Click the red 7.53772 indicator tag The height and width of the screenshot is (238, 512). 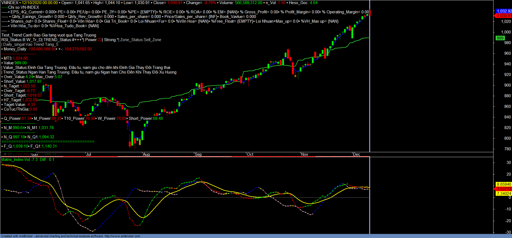coord(504,189)
